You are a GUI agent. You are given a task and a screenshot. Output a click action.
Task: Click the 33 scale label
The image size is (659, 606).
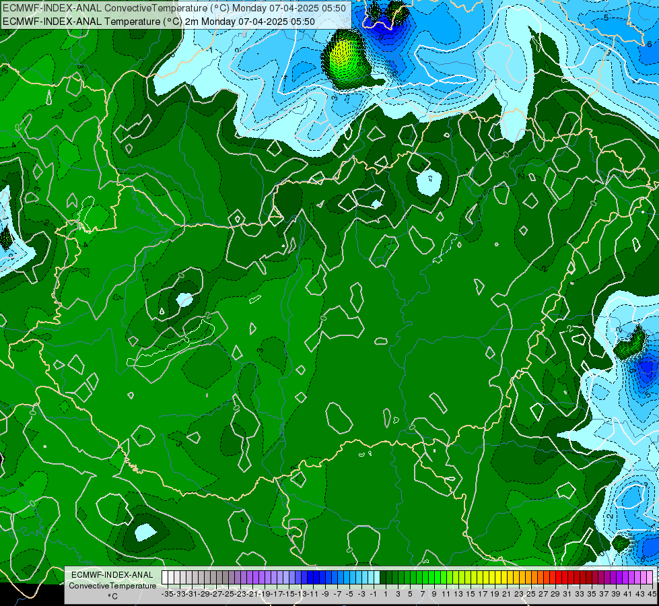click(x=580, y=595)
